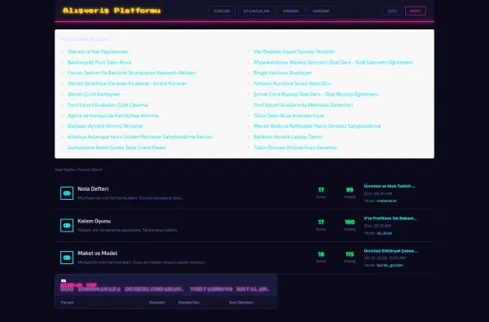Viewport: 489px width, 322px height.
Task: Click the Alışveriş Platformu site logo
Action: (x=112, y=11)
